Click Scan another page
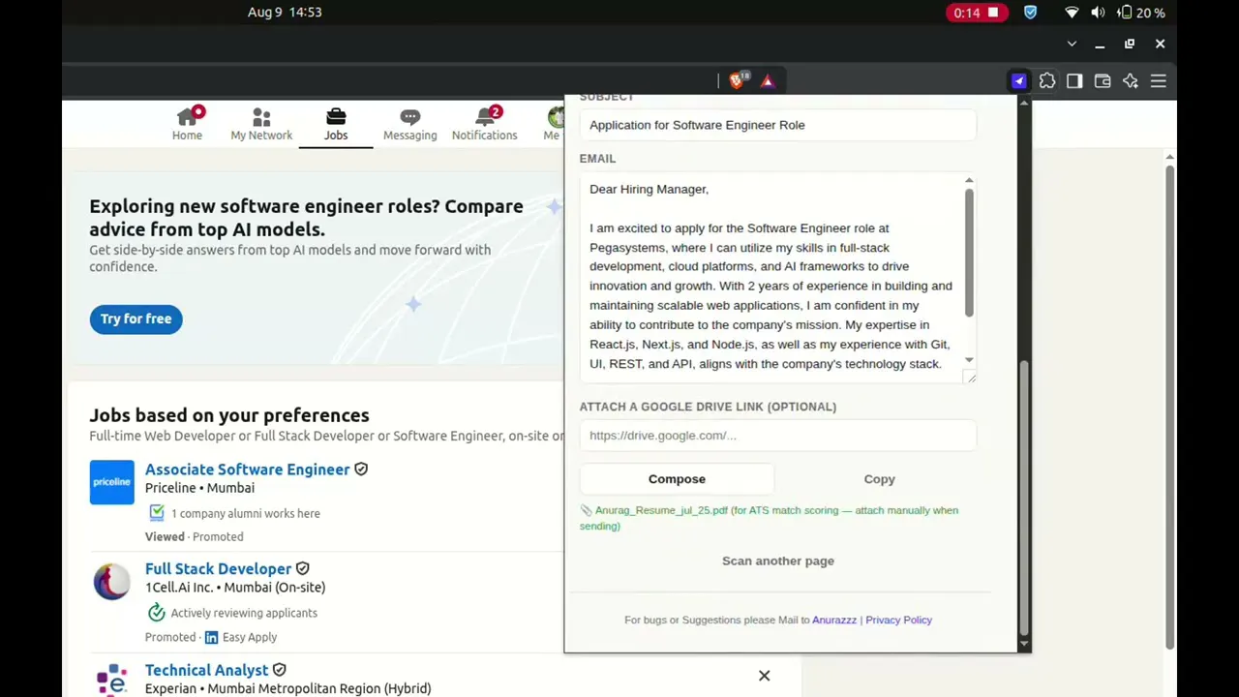This screenshot has height=697, width=1239. [x=777, y=561]
